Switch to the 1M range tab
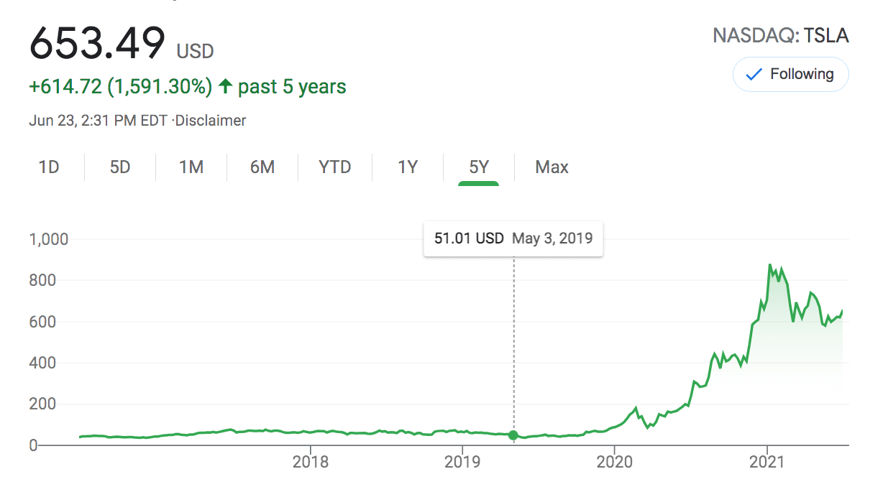 click(191, 167)
